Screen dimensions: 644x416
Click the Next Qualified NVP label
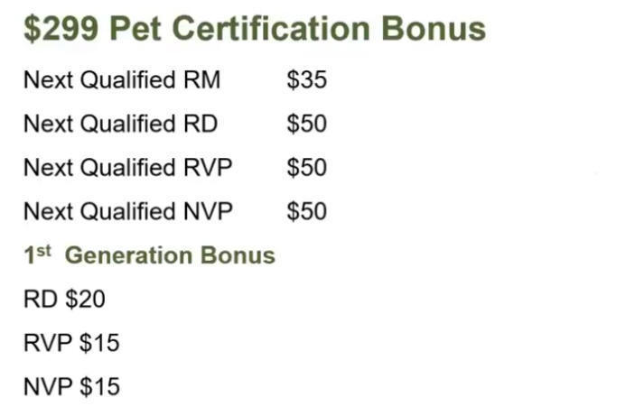pos(128,212)
